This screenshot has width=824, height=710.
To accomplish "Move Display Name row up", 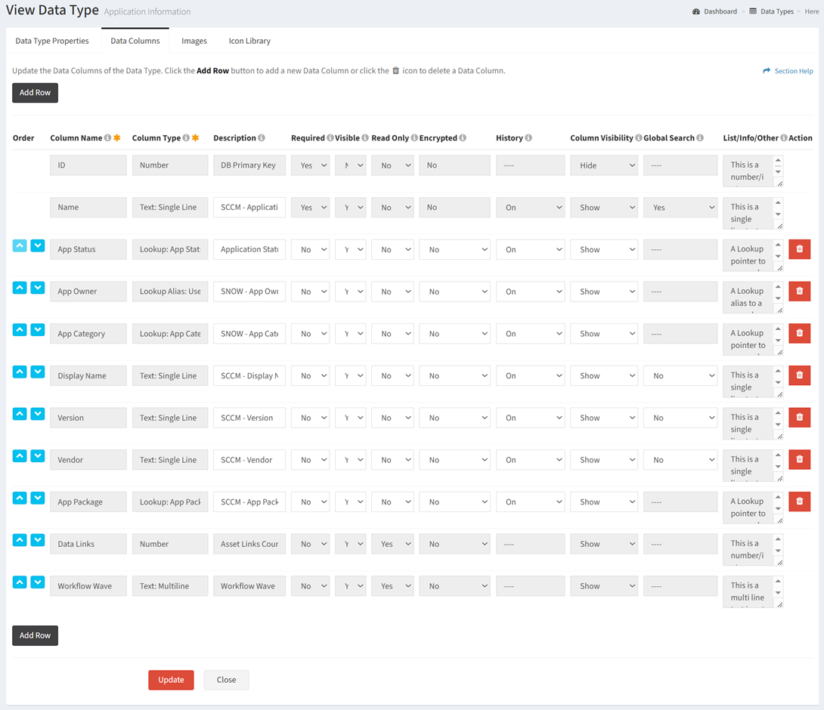I will pos(20,372).
